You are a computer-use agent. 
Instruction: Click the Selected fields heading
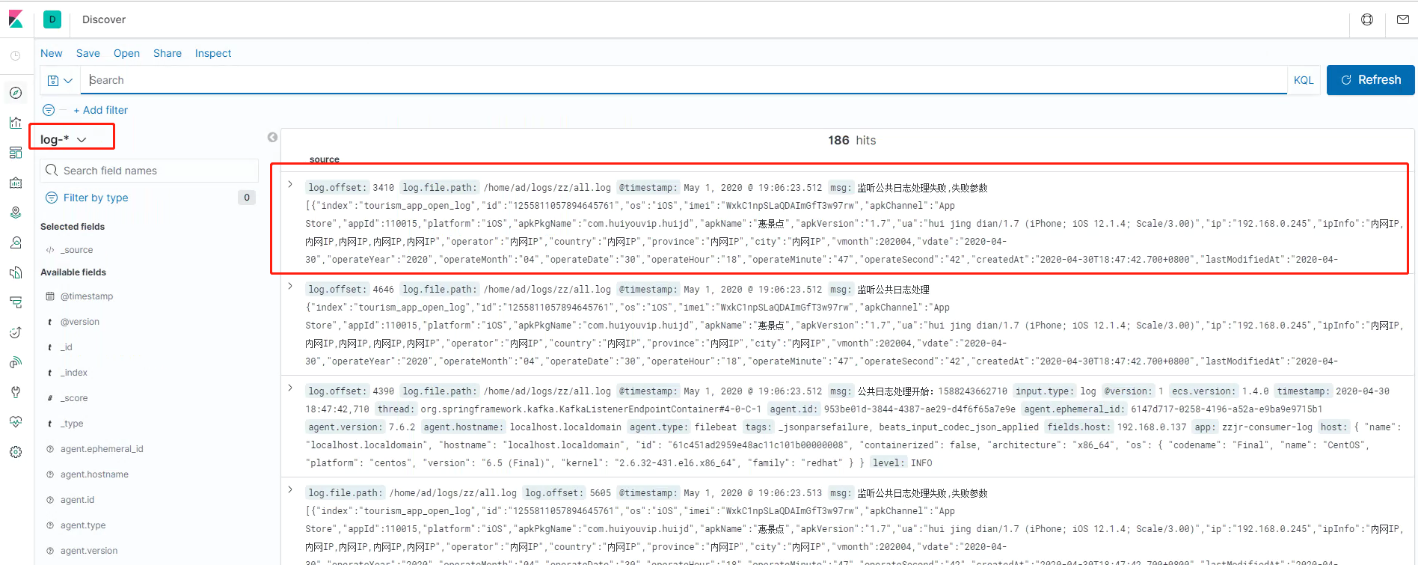[73, 227]
